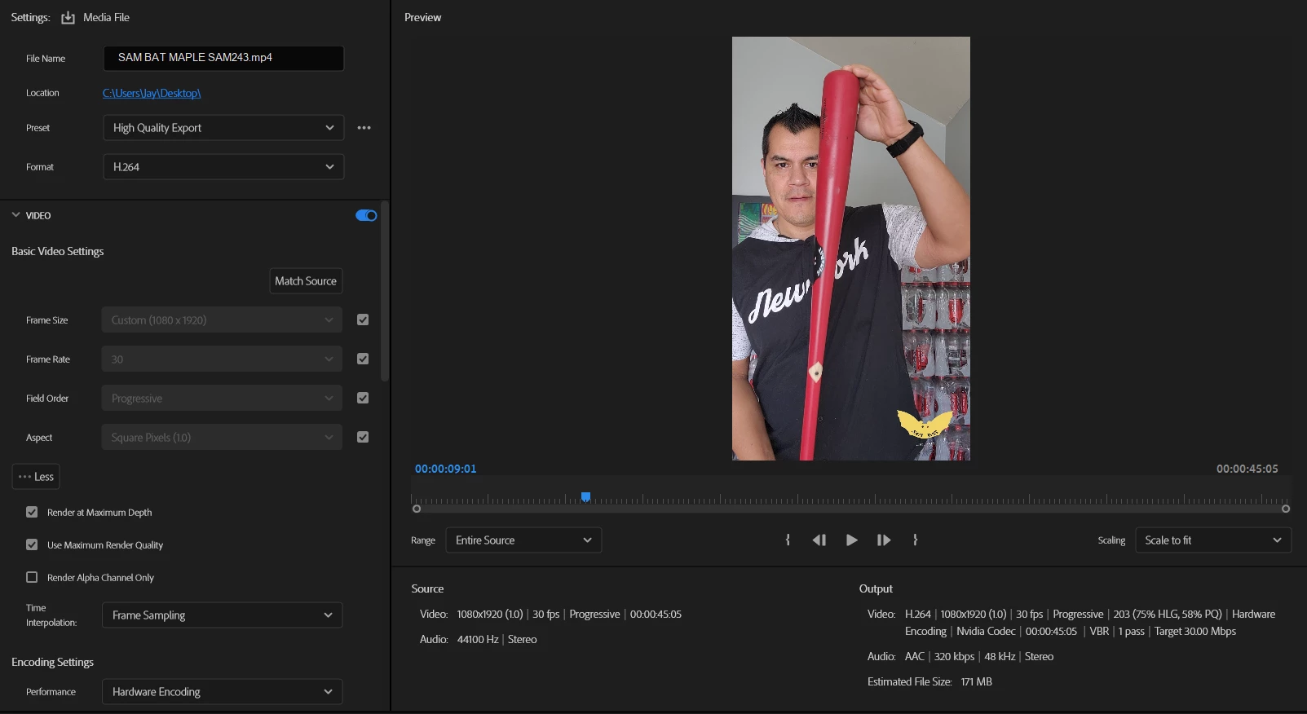Image resolution: width=1307 pixels, height=714 pixels.
Task: Click the Media File export icon
Action: 68,18
